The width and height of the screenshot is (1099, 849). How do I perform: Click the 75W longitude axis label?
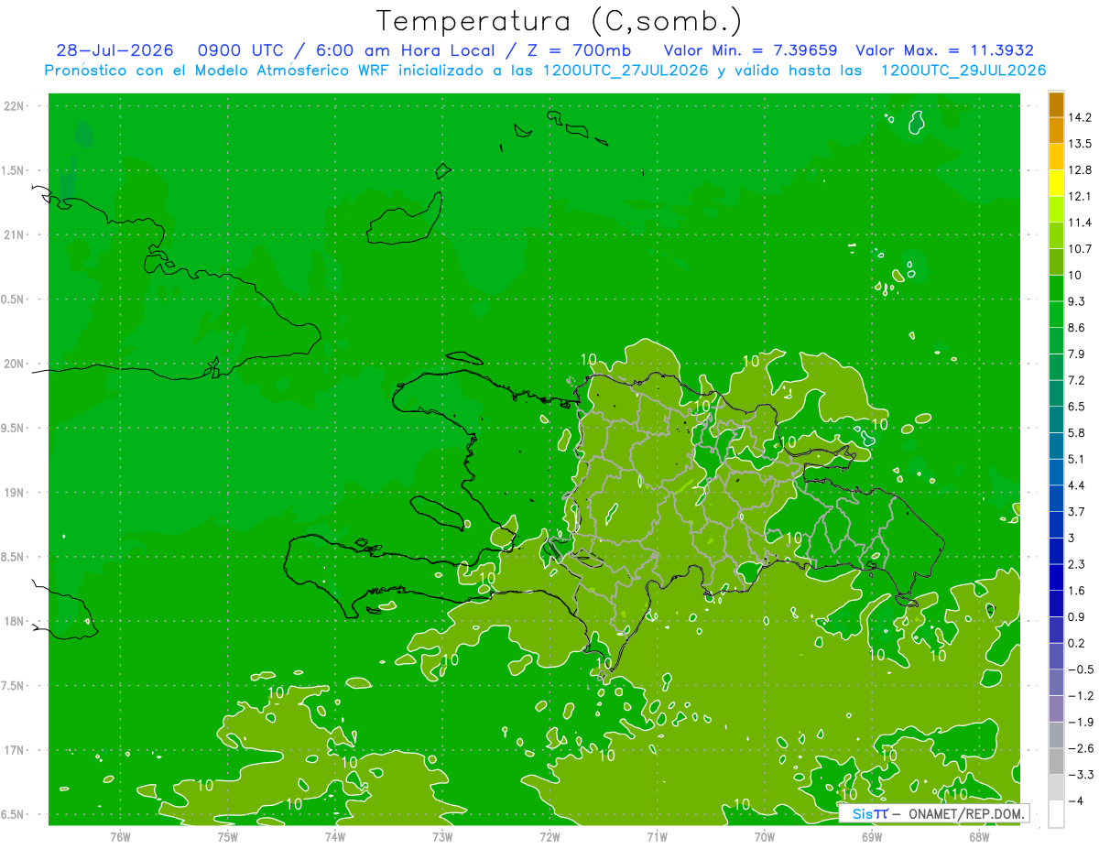[x=227, y=836]
